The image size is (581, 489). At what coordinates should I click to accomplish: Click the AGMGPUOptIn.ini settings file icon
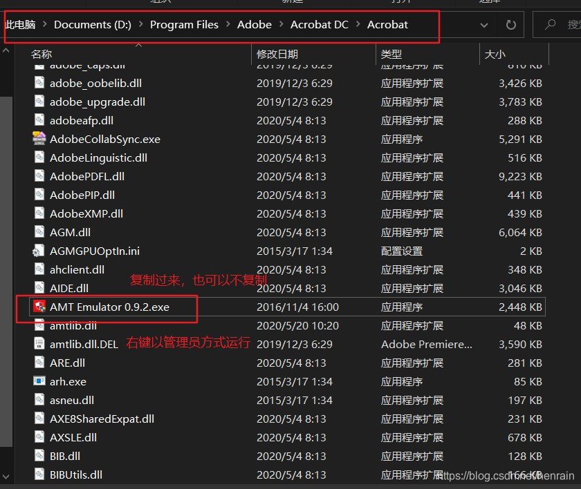39,251
